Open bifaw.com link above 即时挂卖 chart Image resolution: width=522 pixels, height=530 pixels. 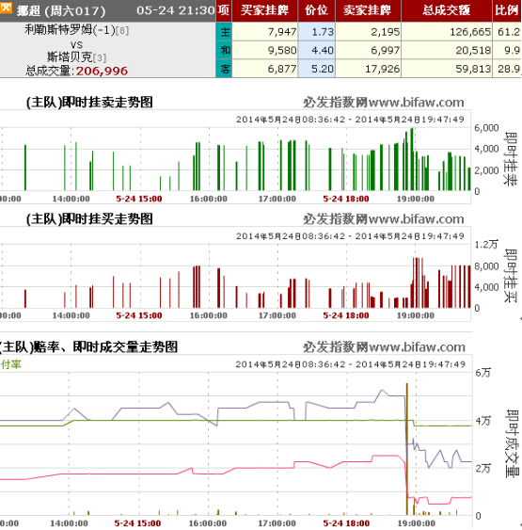[384, 102]
